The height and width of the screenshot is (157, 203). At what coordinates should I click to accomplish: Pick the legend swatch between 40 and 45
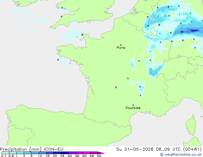pos(87,153)
